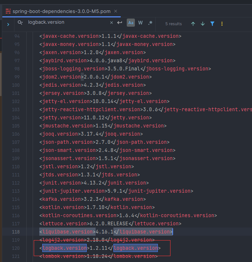Screen dimensions: 252x262
Task: Click the kotlin-coroutines.version opening tag
Action: (x=79, y=215)
